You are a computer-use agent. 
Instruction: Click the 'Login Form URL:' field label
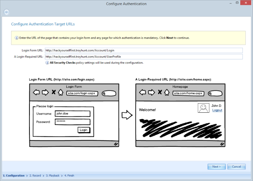(x=33, y=50)
